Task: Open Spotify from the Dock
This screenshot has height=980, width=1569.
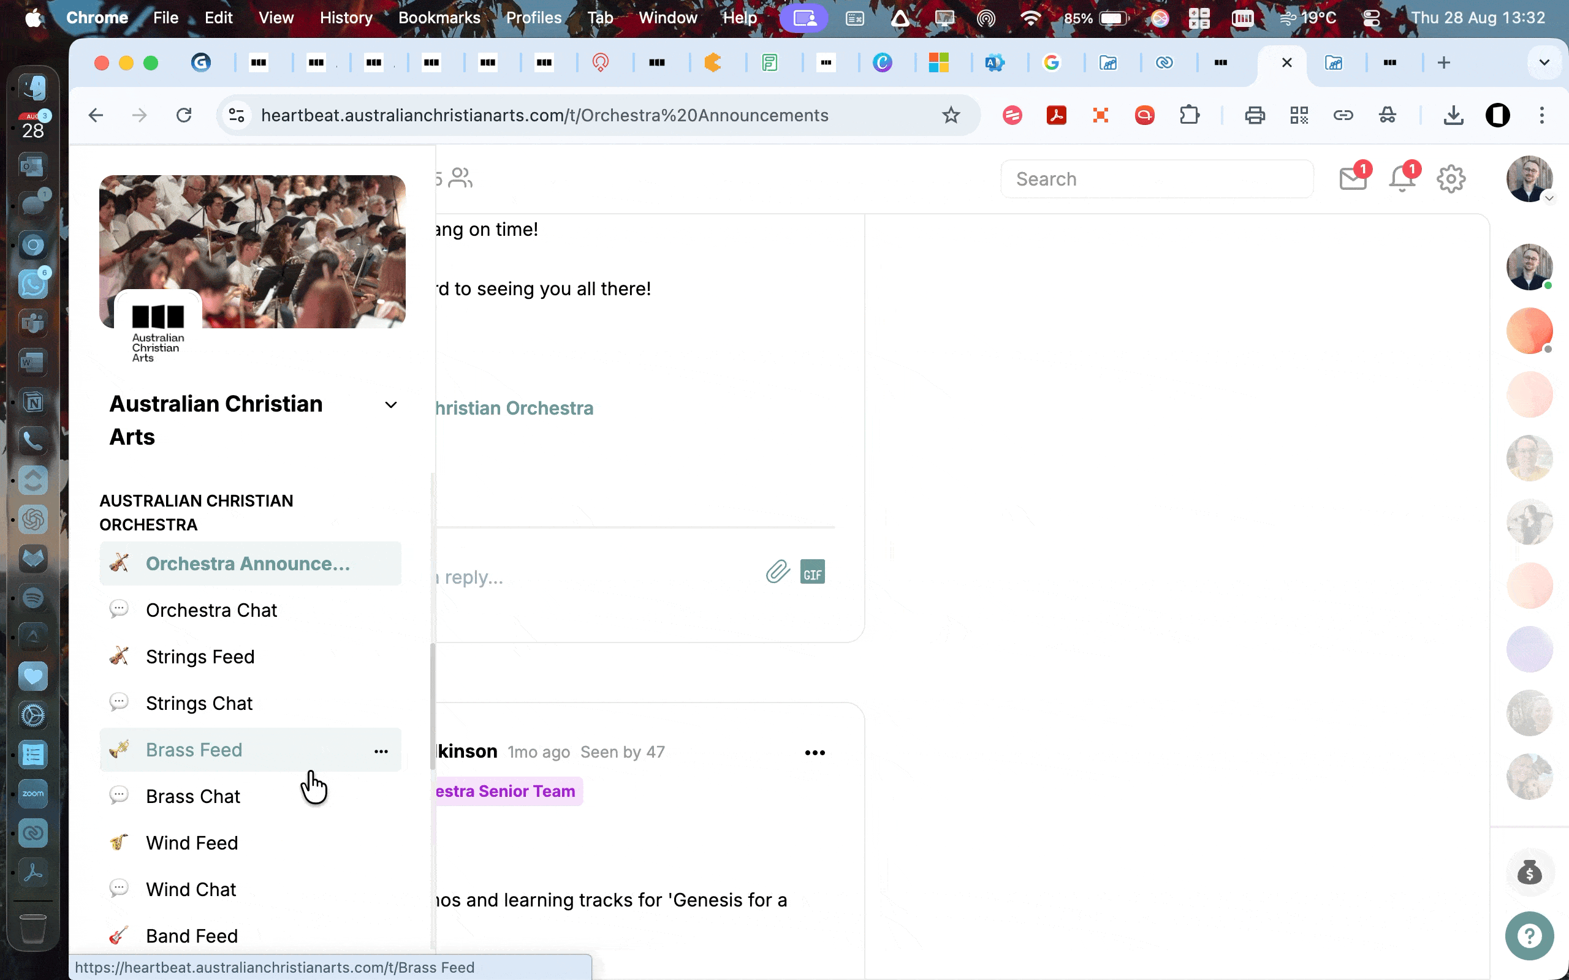Action: [x=33, y=597]
